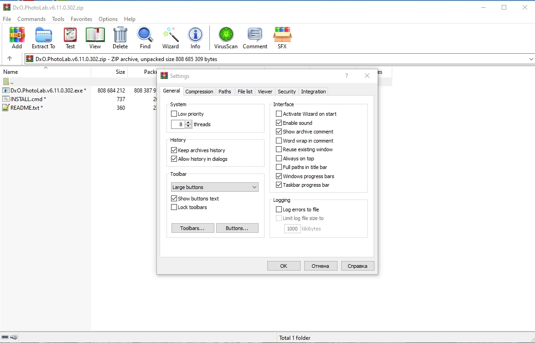Screen dimensions: 535x343
Task: Click the key icon in status bar
Action: [x=14, y=337]
